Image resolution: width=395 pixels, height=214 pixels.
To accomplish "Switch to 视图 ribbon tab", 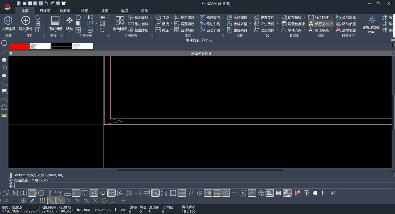I will point(104,11).
